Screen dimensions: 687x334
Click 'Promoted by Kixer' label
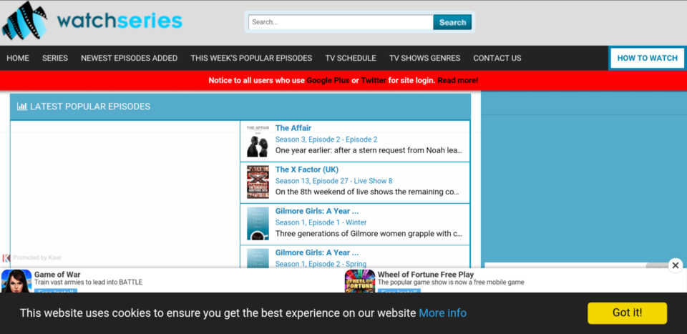point(37,258)
